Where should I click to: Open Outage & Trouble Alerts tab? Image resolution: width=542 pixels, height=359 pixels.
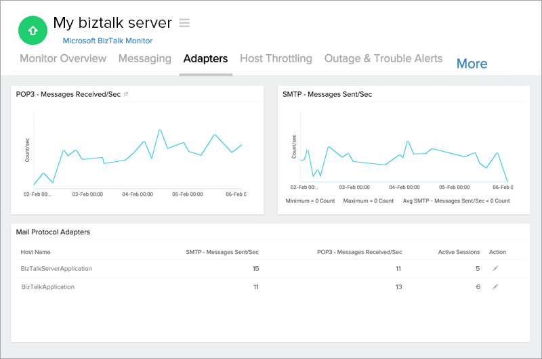(x=383, y=58)
